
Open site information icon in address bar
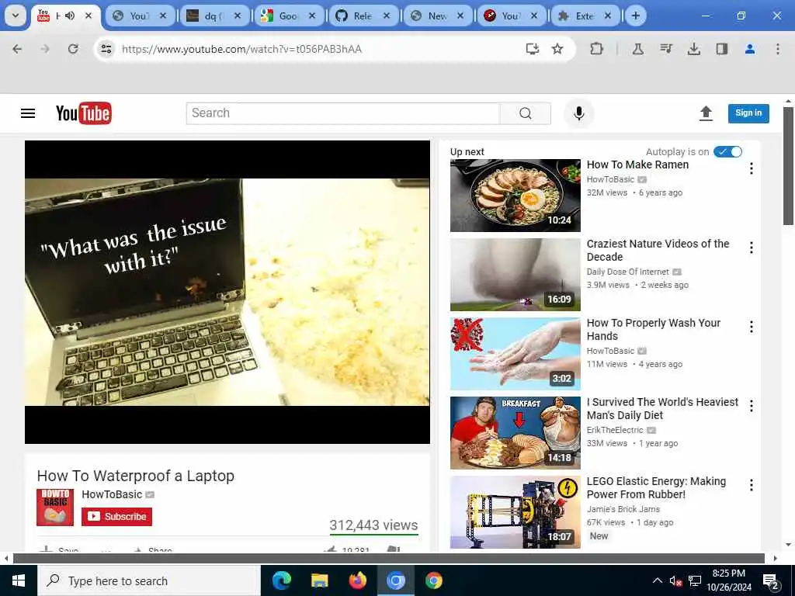click(x=106, y=49)
